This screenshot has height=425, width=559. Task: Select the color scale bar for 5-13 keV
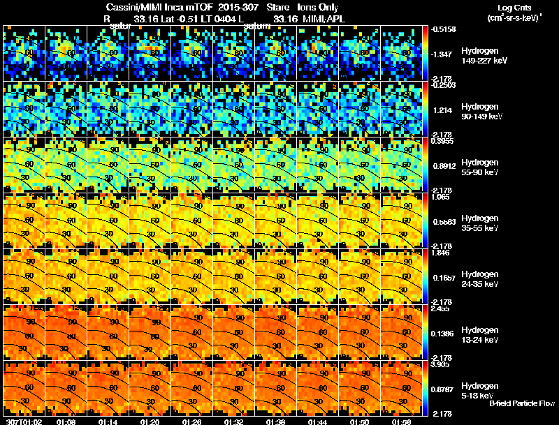point(425,388)
